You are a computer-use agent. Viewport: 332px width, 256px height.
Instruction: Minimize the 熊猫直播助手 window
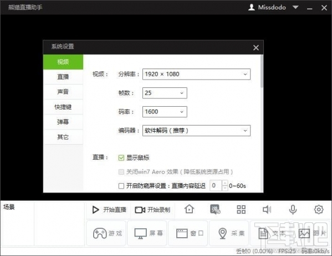[310, 8]
